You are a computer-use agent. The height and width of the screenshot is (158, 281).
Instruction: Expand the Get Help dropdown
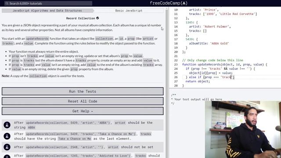(83, 111)
